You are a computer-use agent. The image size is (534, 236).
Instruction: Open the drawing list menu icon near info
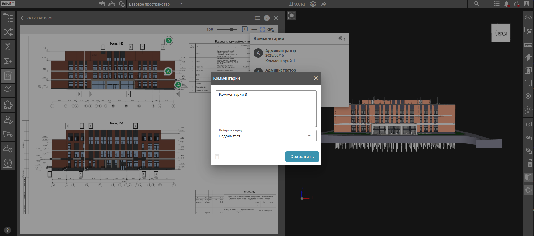pos(257,18)
